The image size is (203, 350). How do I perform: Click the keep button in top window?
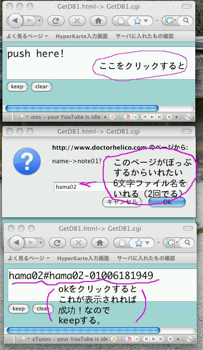tap(17, 86)
